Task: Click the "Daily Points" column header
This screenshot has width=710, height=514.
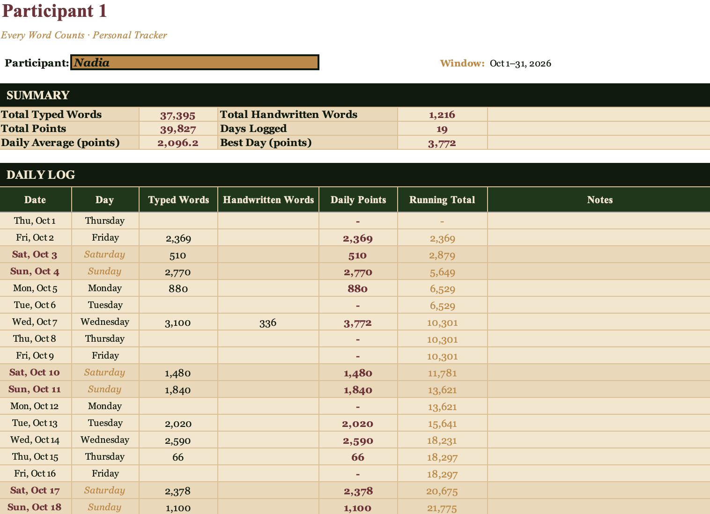Action: [x=358, y=200]
